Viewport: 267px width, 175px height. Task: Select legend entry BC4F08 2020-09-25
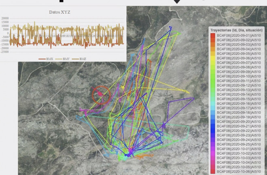(239, 144)
